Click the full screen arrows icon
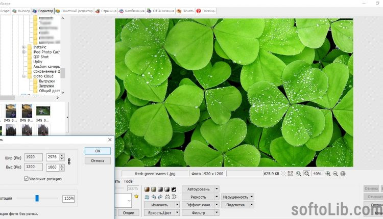This screenshot has height=219, width=383. pyautogui.click(x=290, y=174)
